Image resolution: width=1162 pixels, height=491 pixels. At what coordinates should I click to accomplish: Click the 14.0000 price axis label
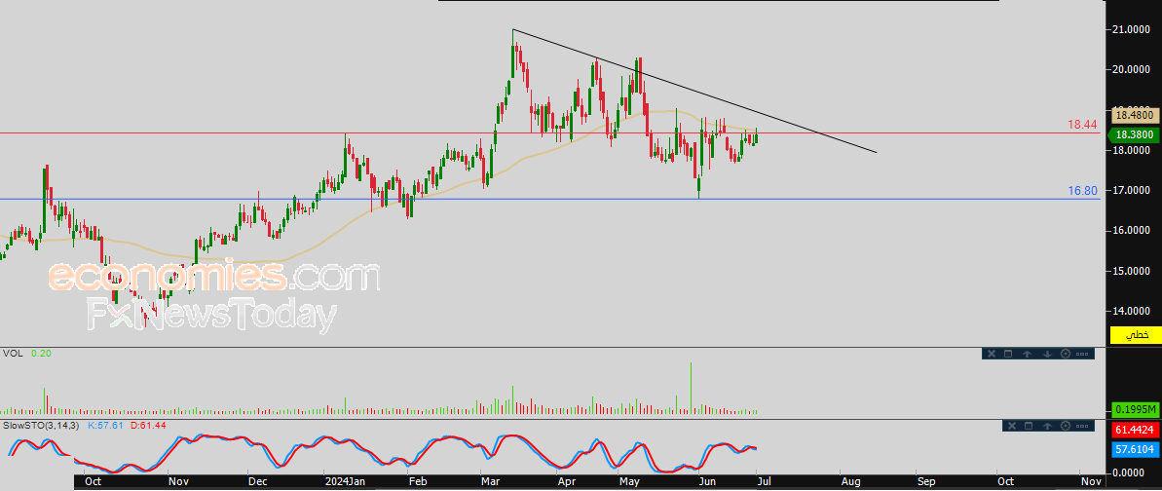tap(1133, 311)
